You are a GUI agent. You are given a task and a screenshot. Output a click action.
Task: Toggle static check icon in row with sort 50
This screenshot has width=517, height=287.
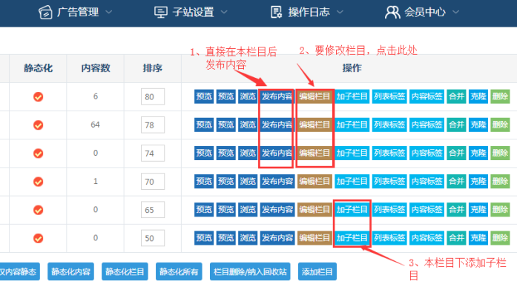(39, 238)
